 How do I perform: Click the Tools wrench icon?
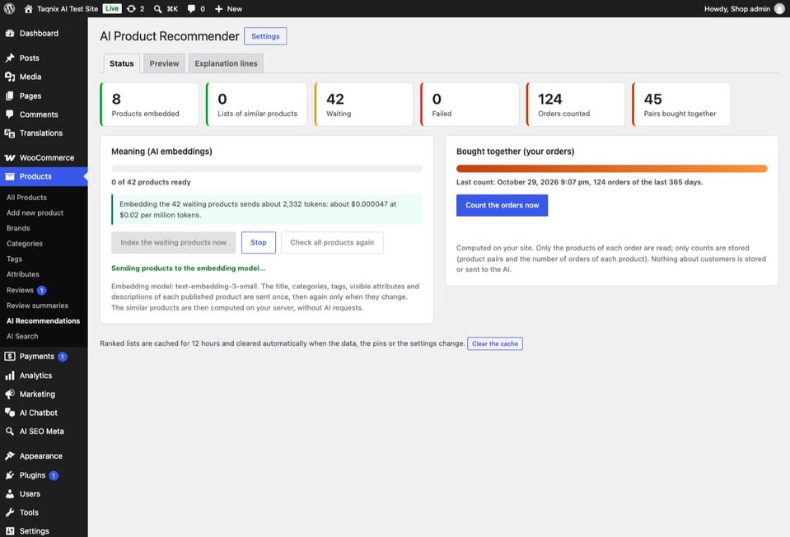coord(10,512)
